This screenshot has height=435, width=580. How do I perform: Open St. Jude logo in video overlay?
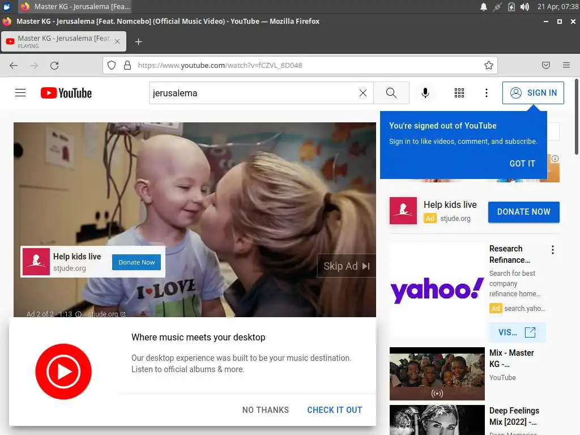coord(36,262)
